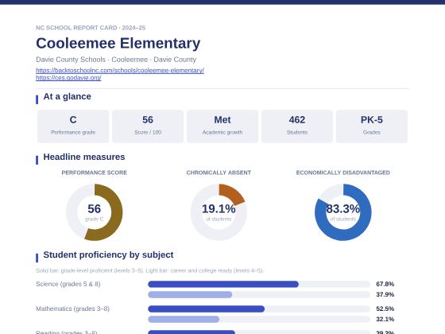Click the CHRONICALLY ABSENT chart label
The height and width of the screenshot is (334, 445).
pyautogui.click(x=219, y=173)
